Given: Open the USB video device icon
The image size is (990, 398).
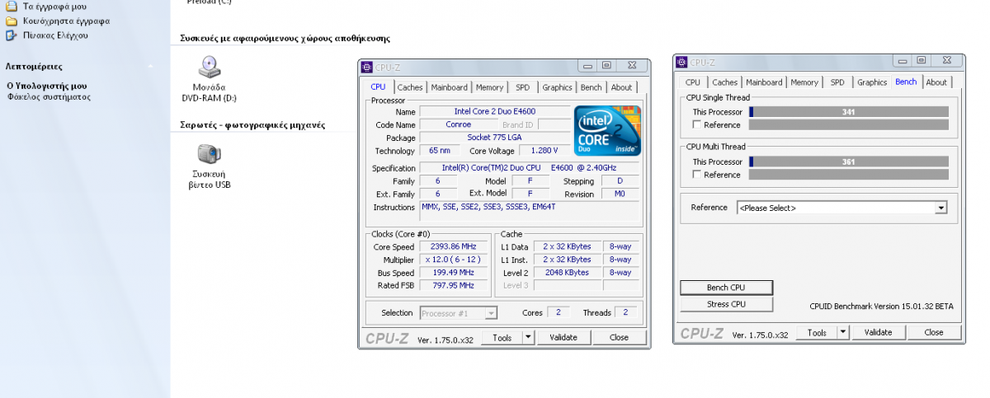Looking at the screenshot, I should pyautogui.click(x=209, y=155).
